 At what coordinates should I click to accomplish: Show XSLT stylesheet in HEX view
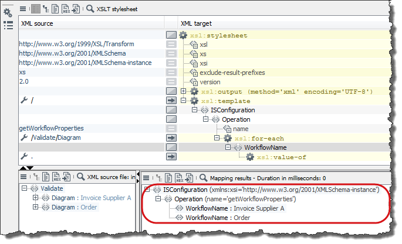pyautogui.click(x=66, y=9)
